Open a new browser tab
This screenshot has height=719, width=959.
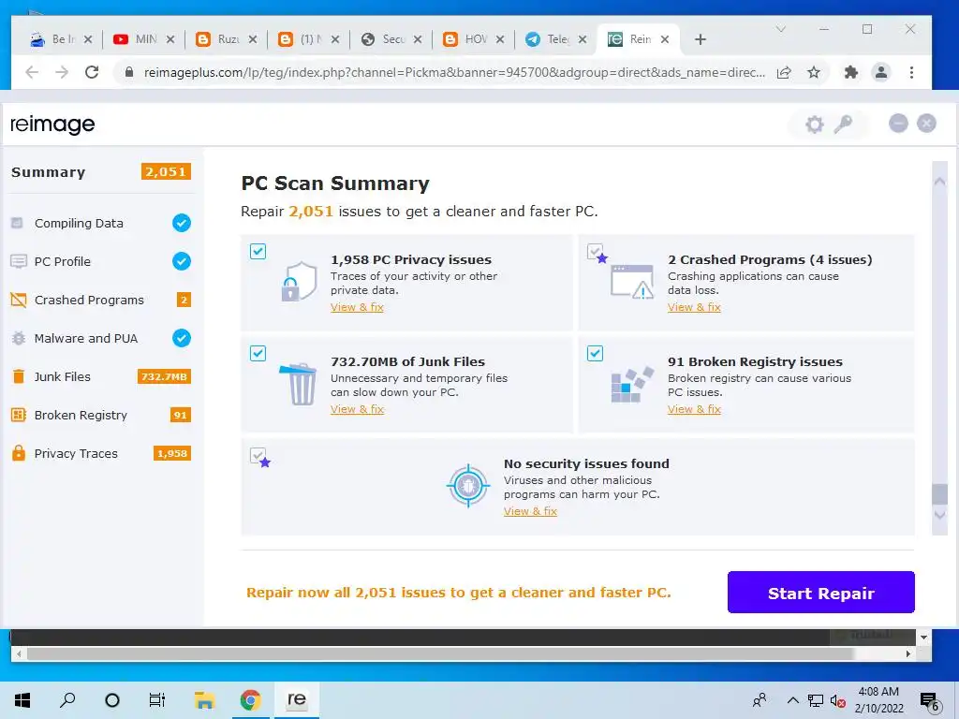pos(701,39)
